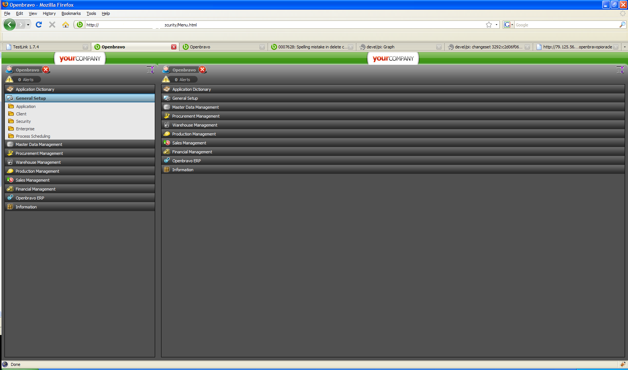Click the Information icon in right menu
This screenshot has width=628, height=370.
[x=167, y=169]
